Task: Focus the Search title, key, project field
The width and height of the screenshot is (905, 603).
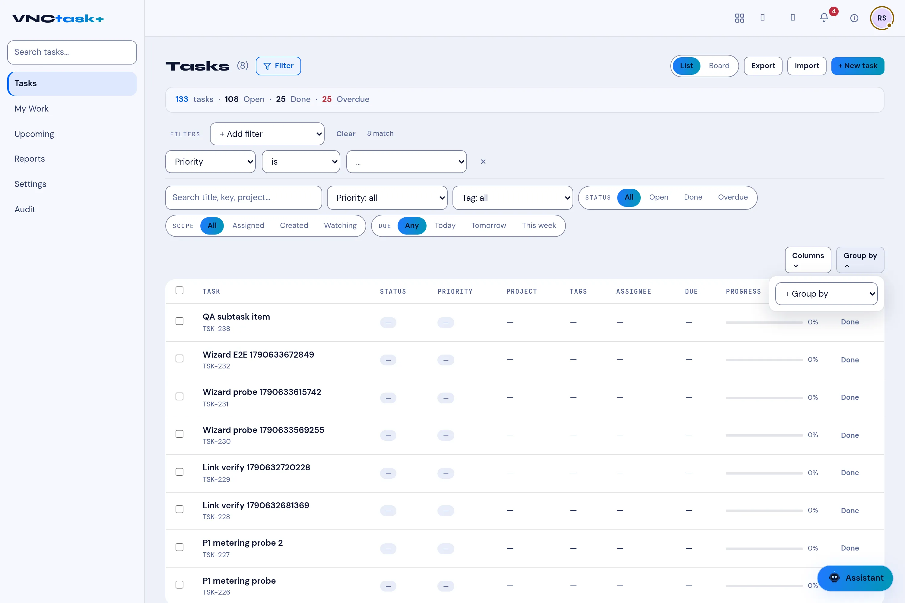Action: pyautogui.click(x=243, y=198)
